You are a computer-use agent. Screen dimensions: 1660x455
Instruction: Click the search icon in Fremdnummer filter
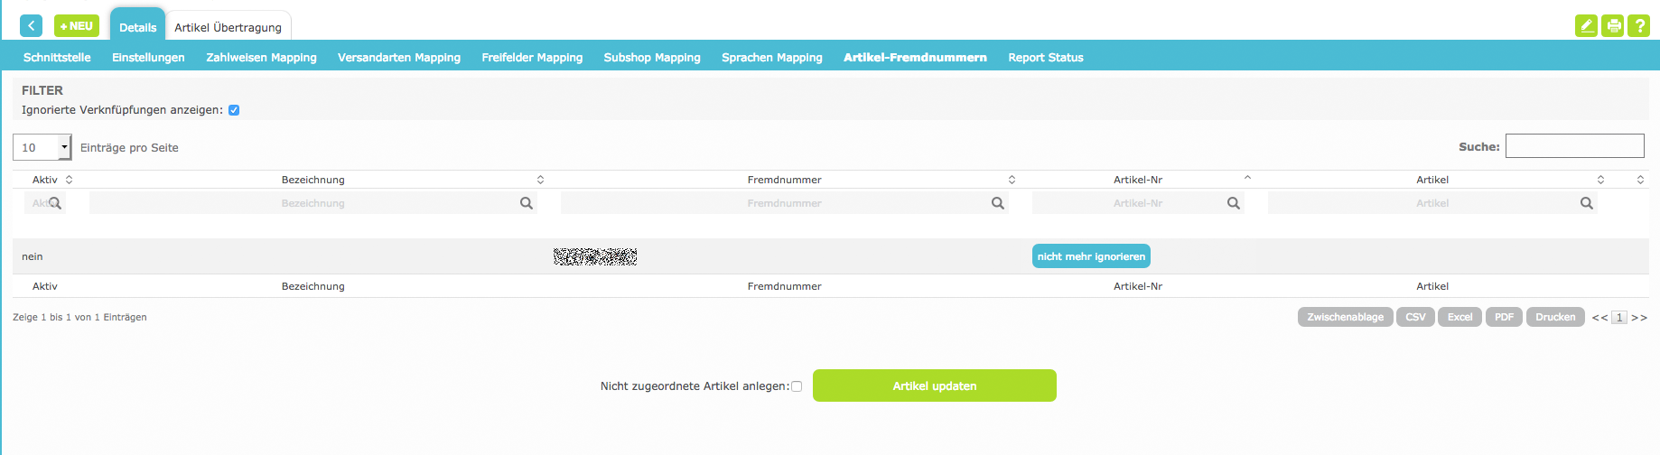pyautogui.click(x=998, y=203)
